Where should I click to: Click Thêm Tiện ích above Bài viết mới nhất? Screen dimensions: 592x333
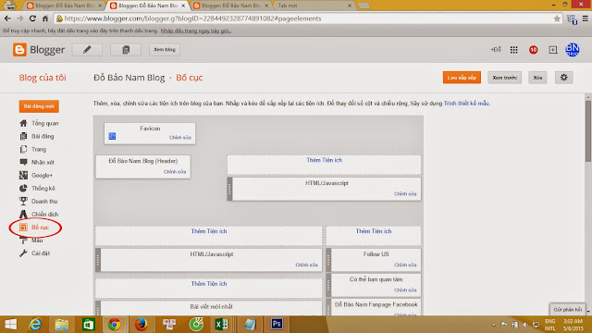coord(209,284)
